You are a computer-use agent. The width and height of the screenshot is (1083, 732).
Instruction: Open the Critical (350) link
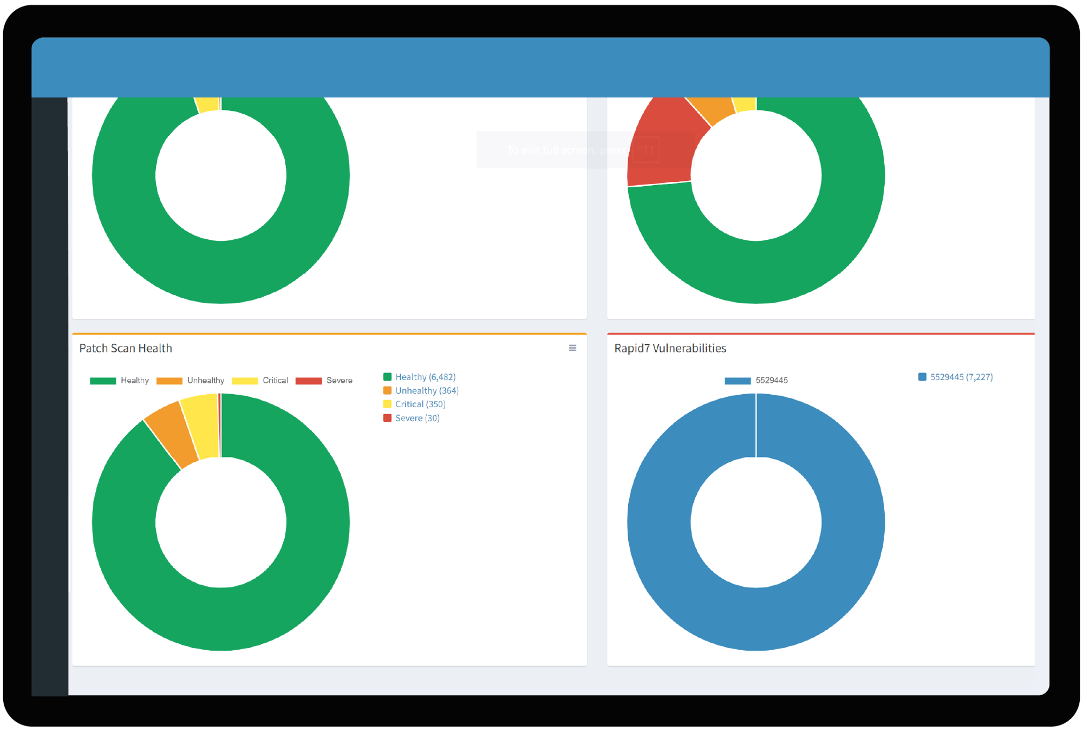point(420,404)
